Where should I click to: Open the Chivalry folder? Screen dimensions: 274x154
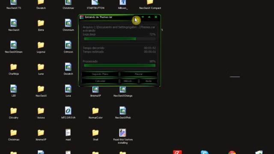[x=14, y=111]
